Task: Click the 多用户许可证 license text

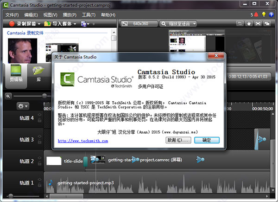Action: 151,87
